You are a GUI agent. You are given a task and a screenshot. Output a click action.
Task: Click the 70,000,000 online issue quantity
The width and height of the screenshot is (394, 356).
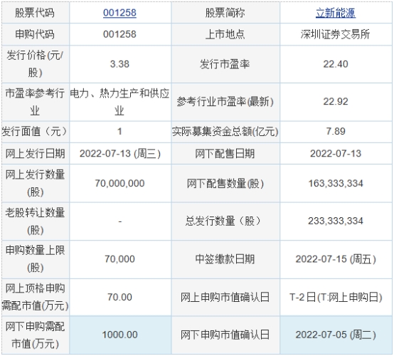[119, 183]
